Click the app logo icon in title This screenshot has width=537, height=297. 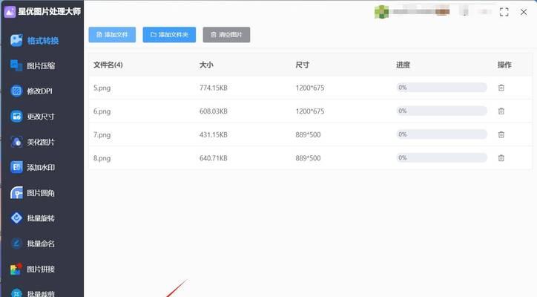[x=10, y=12]
